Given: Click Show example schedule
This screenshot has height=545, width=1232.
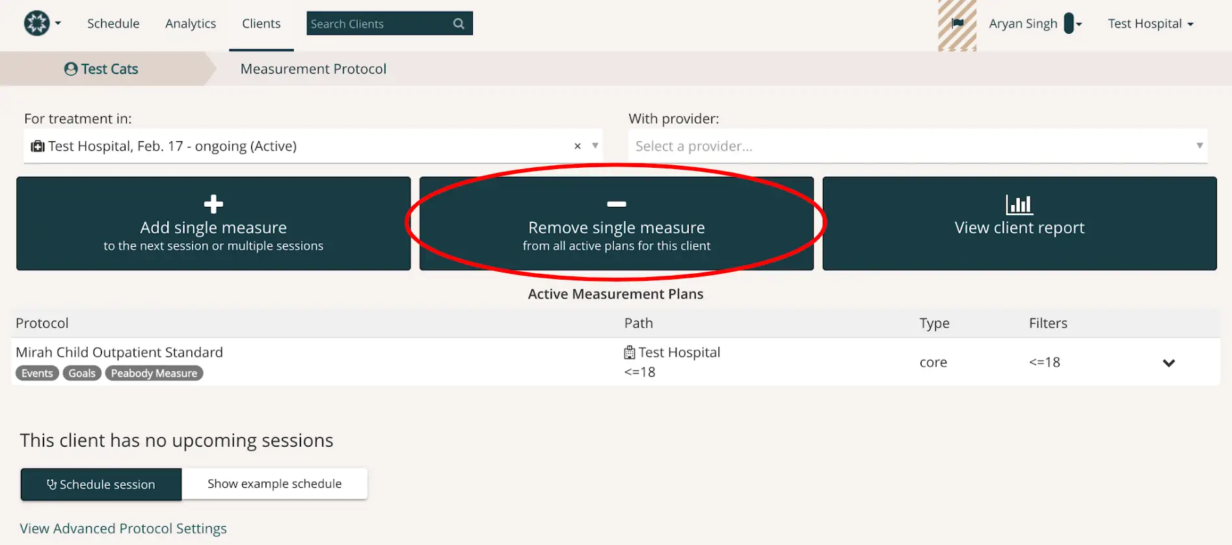Looking at the screenshot, I should (275, 483).
